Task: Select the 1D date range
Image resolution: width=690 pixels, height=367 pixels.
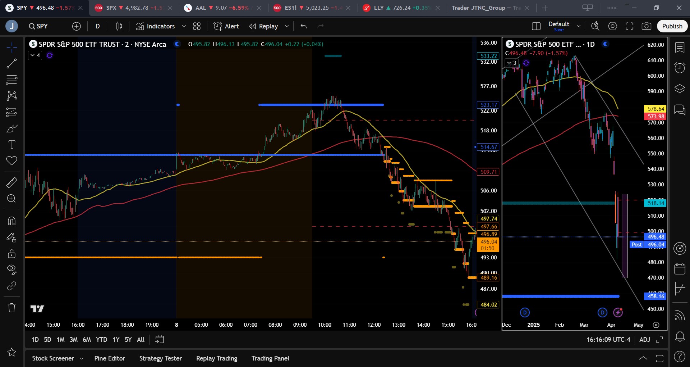Action: 35,340
